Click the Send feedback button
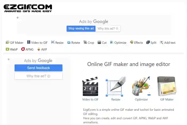Image resolution: width=187 pixels, height=125 pixels. click(38, 68)
